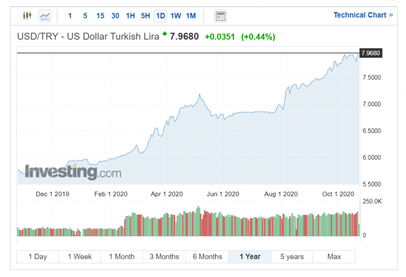Display the Max time range
Image resolution: width=406 pixels, height=277 pixels.
click(334, 257)
